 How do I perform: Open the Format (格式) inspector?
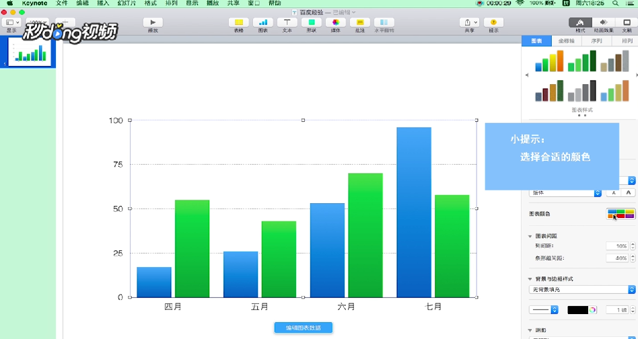click(x=580, y=22)
